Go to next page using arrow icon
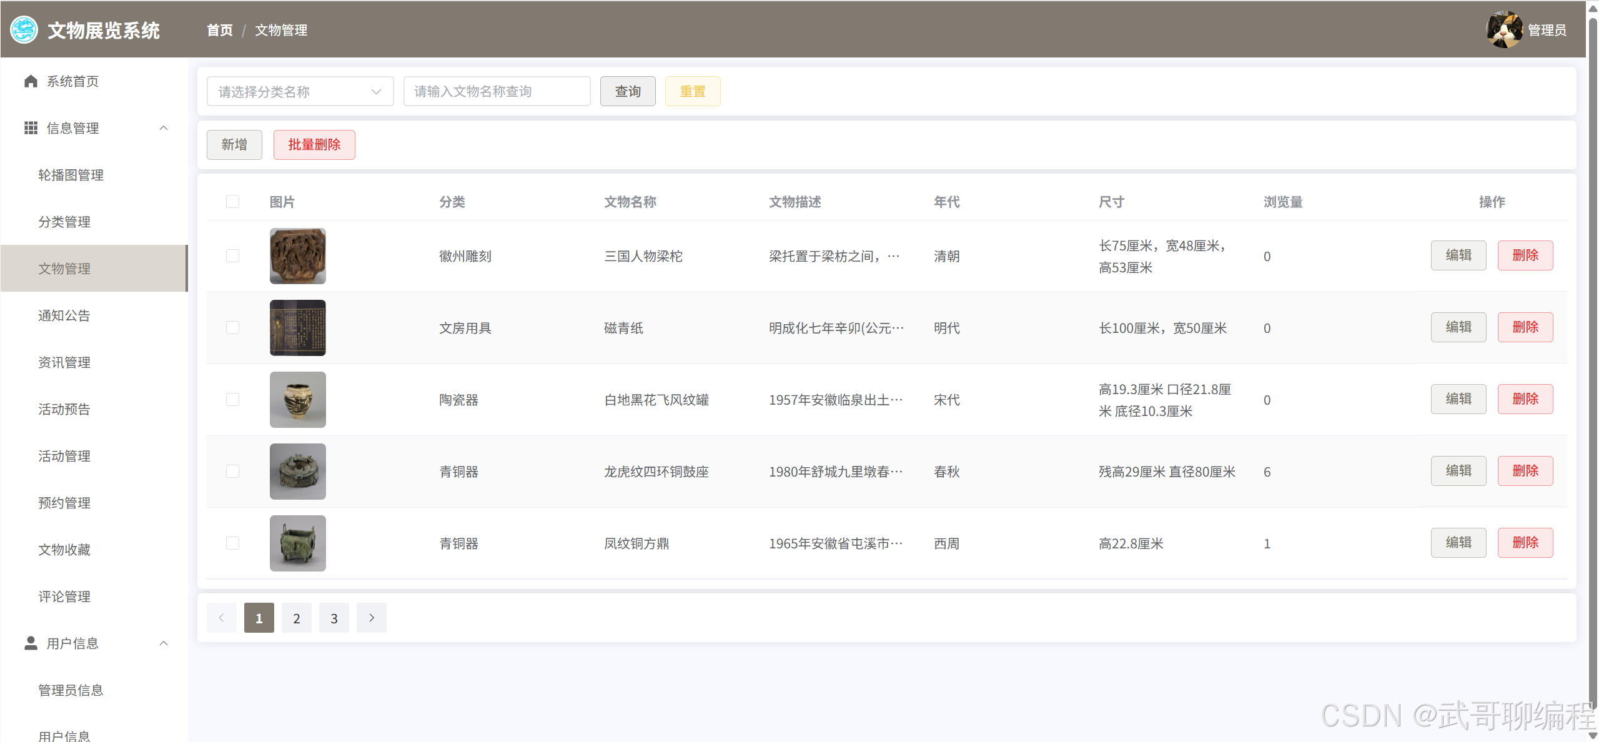 click(372, 618)
